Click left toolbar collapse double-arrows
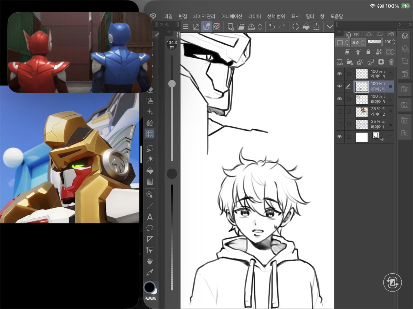Screen dimensions: 413x309 tap(167, 24)
